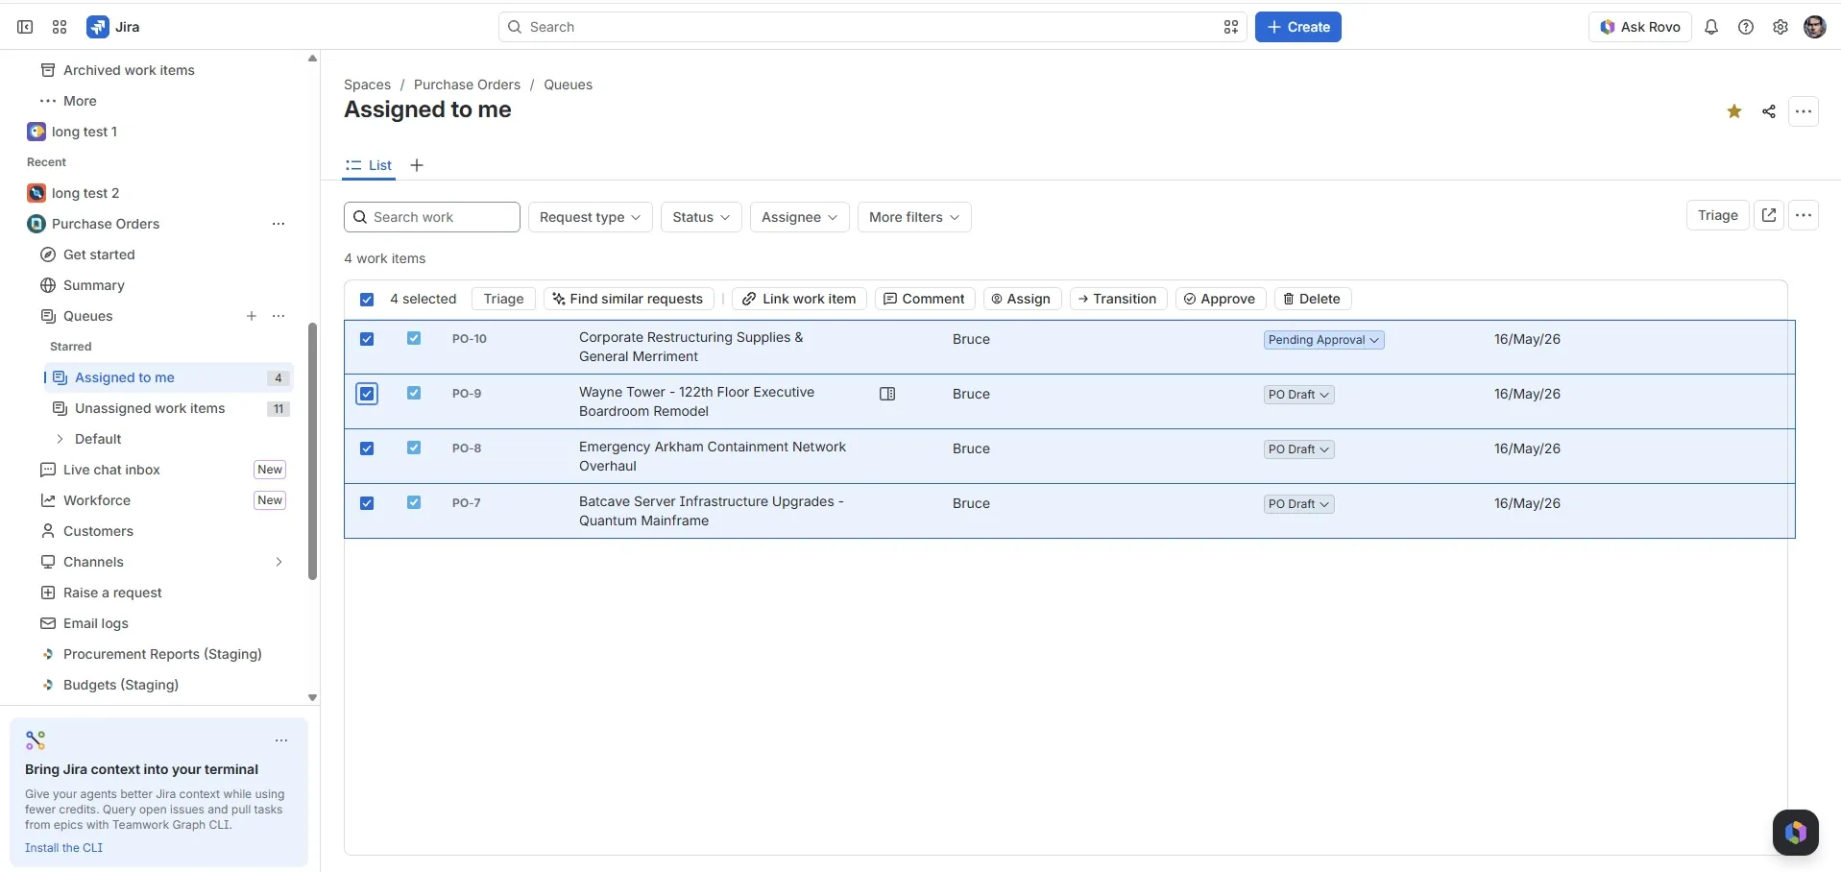Screen dimensions: 1841x872
Task: Go to Jira home logo
Action: tap(113, 27)
